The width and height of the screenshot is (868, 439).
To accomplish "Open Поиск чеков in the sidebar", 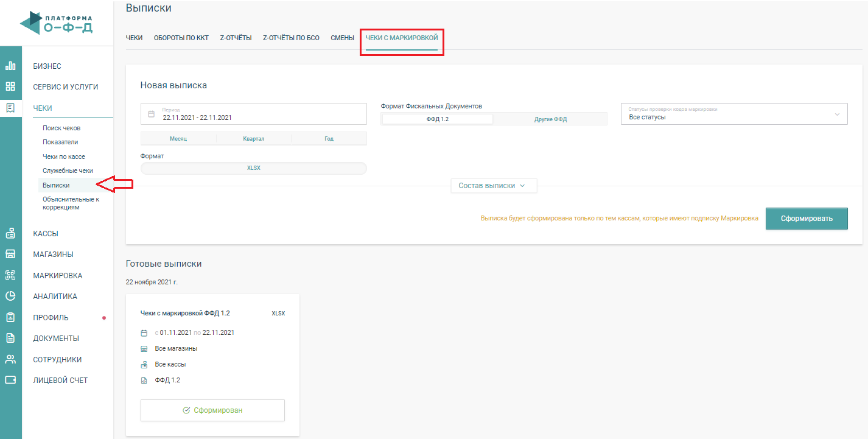I will pos(61,128).
